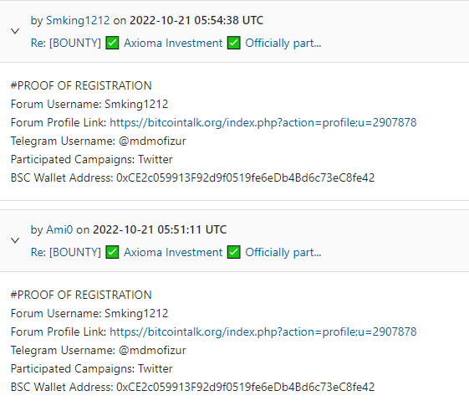469x406 pixels.
Task: Follow the bitcointalk profile link in second post
Action: click(x=263, y=331)
